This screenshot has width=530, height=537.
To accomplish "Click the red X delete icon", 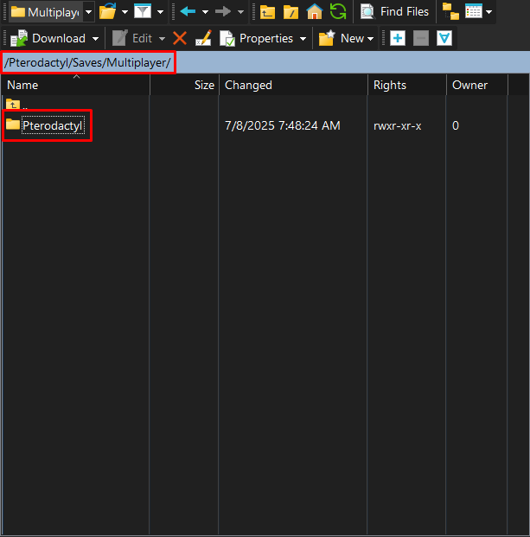I will 180,38.
